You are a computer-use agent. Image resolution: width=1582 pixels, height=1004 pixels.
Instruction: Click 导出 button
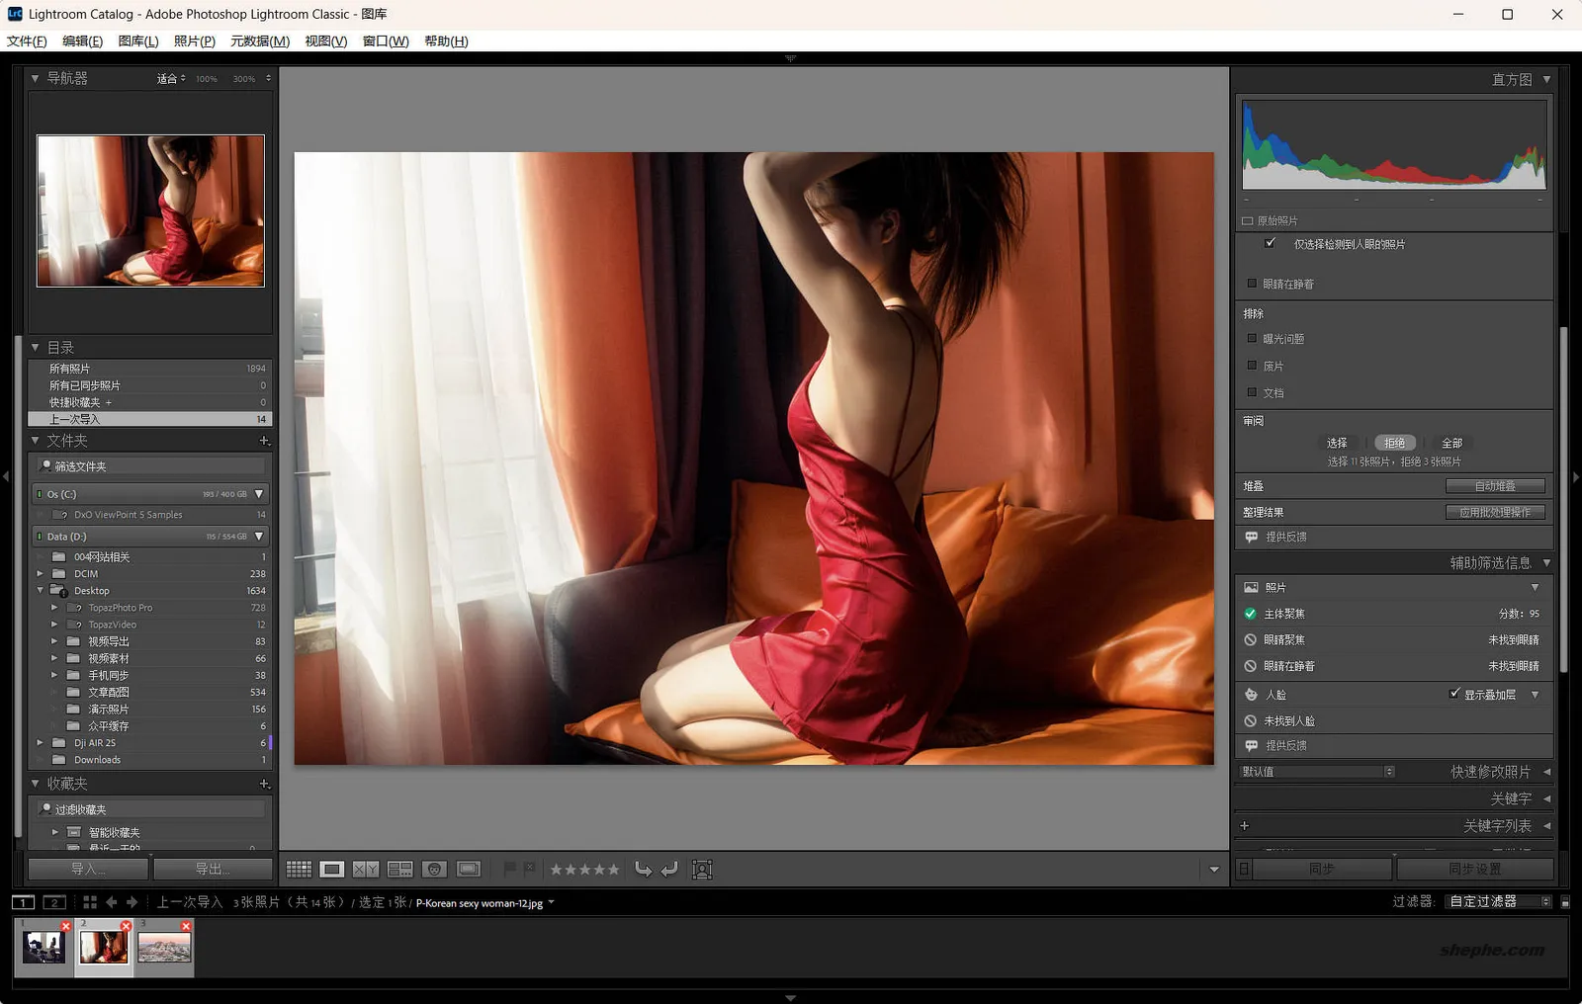[213, 869]
